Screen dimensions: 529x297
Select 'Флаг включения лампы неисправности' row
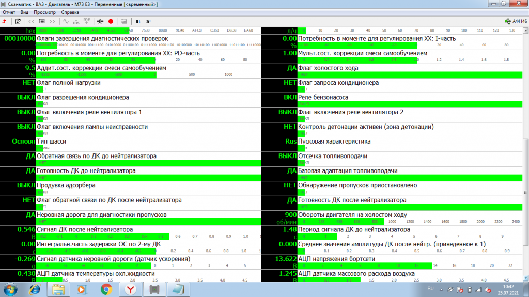pyautogui.click(x=131, y=130)
